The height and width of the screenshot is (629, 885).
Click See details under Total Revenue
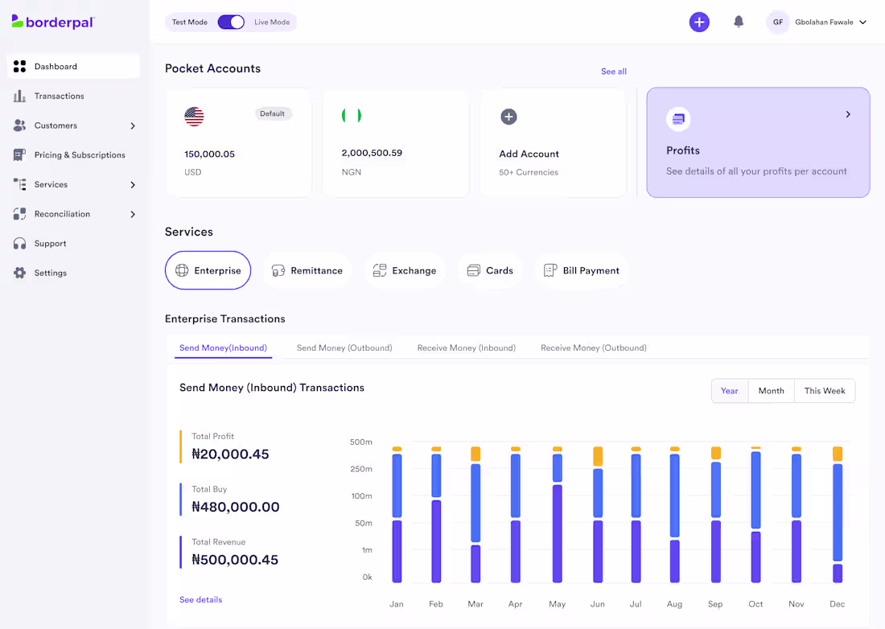[x=200, y=599]
